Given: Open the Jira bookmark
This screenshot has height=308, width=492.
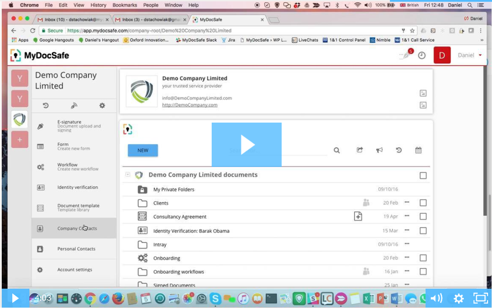Looking at the screenshot, I should 228,40.
